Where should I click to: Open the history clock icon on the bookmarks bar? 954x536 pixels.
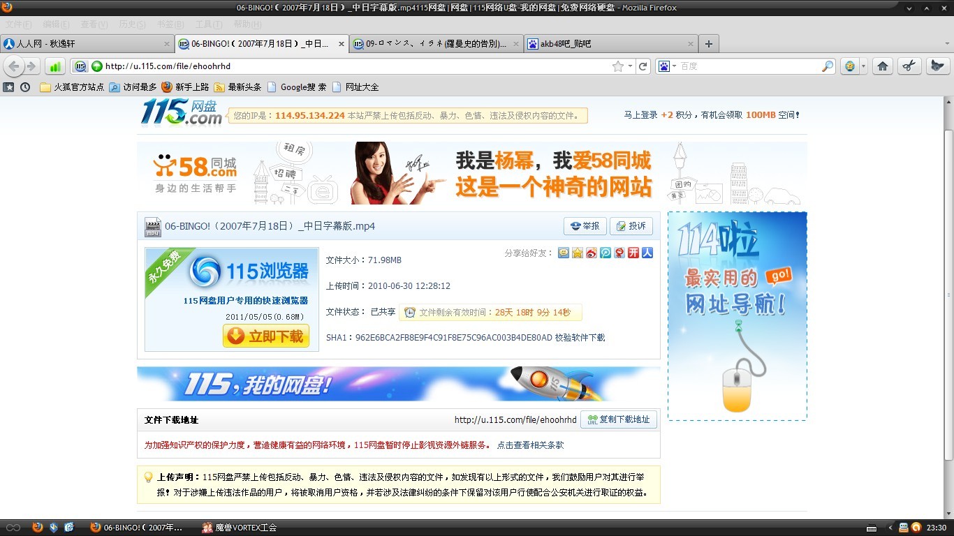25,87
